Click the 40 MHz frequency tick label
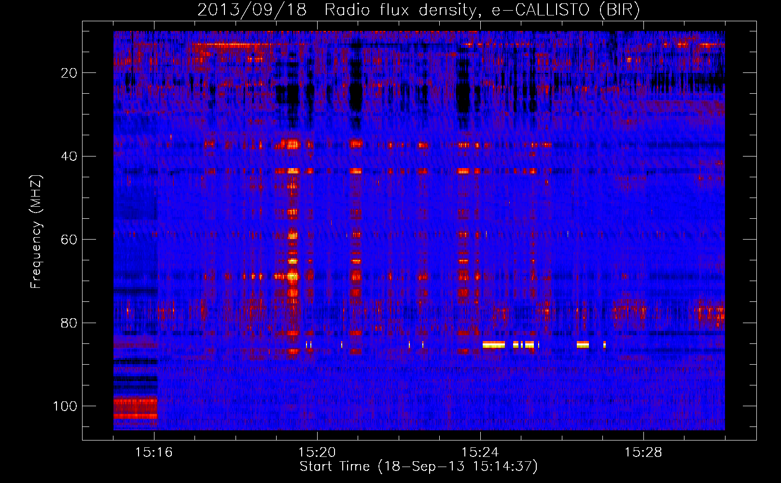The width and height of the screenshot is (781, 483). 69,156
